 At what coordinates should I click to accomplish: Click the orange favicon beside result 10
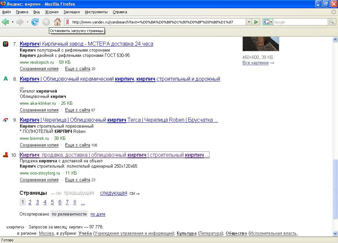point(6,155)
